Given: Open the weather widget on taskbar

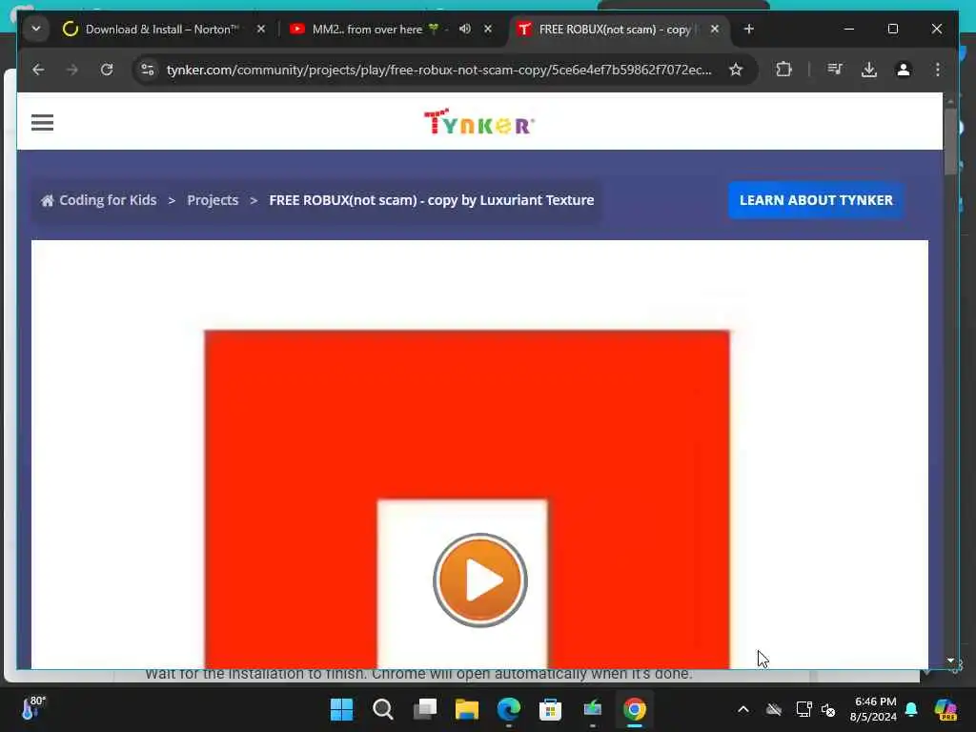Looking at the screenshot, I should (33, 708).
